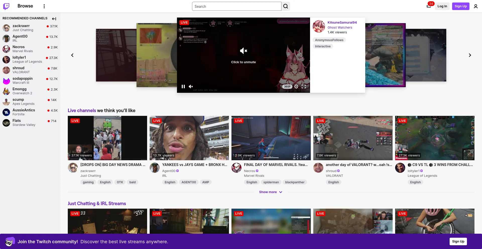Open zackrawrr avatar in sidebar

(x=6, y=28)
